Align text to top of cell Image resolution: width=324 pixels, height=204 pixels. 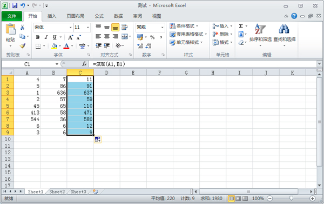pyautogui.click(x=98, y=27)
